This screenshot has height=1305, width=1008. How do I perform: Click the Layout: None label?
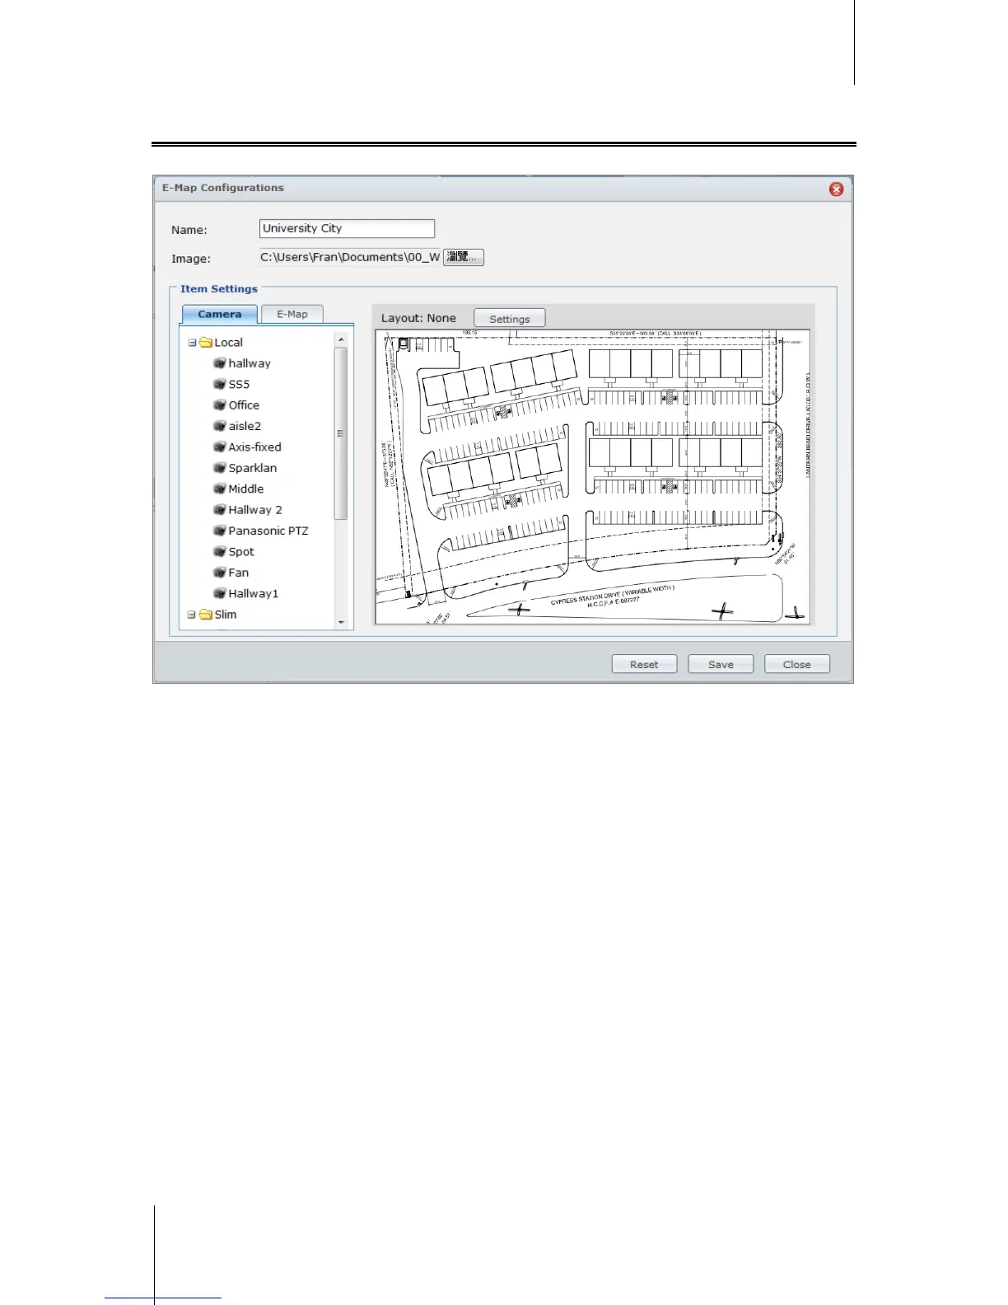418,318
